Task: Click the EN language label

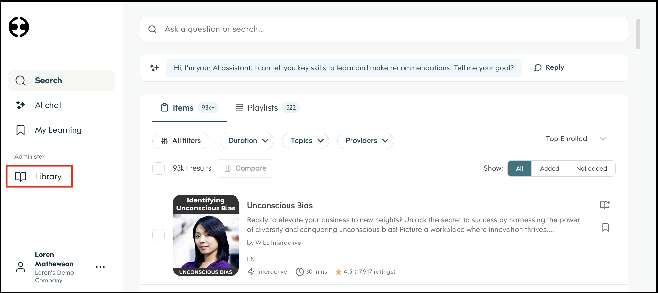Action: pos(251,259)
